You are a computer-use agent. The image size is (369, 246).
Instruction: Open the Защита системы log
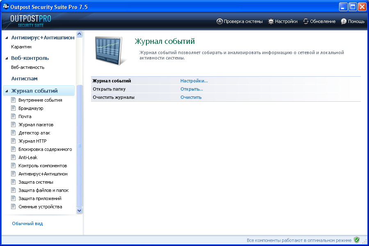36,182
